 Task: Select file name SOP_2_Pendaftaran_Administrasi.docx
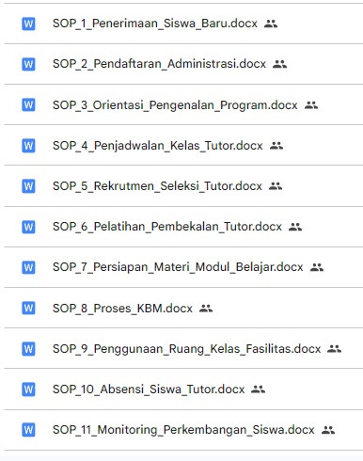(x=159, y=64)
